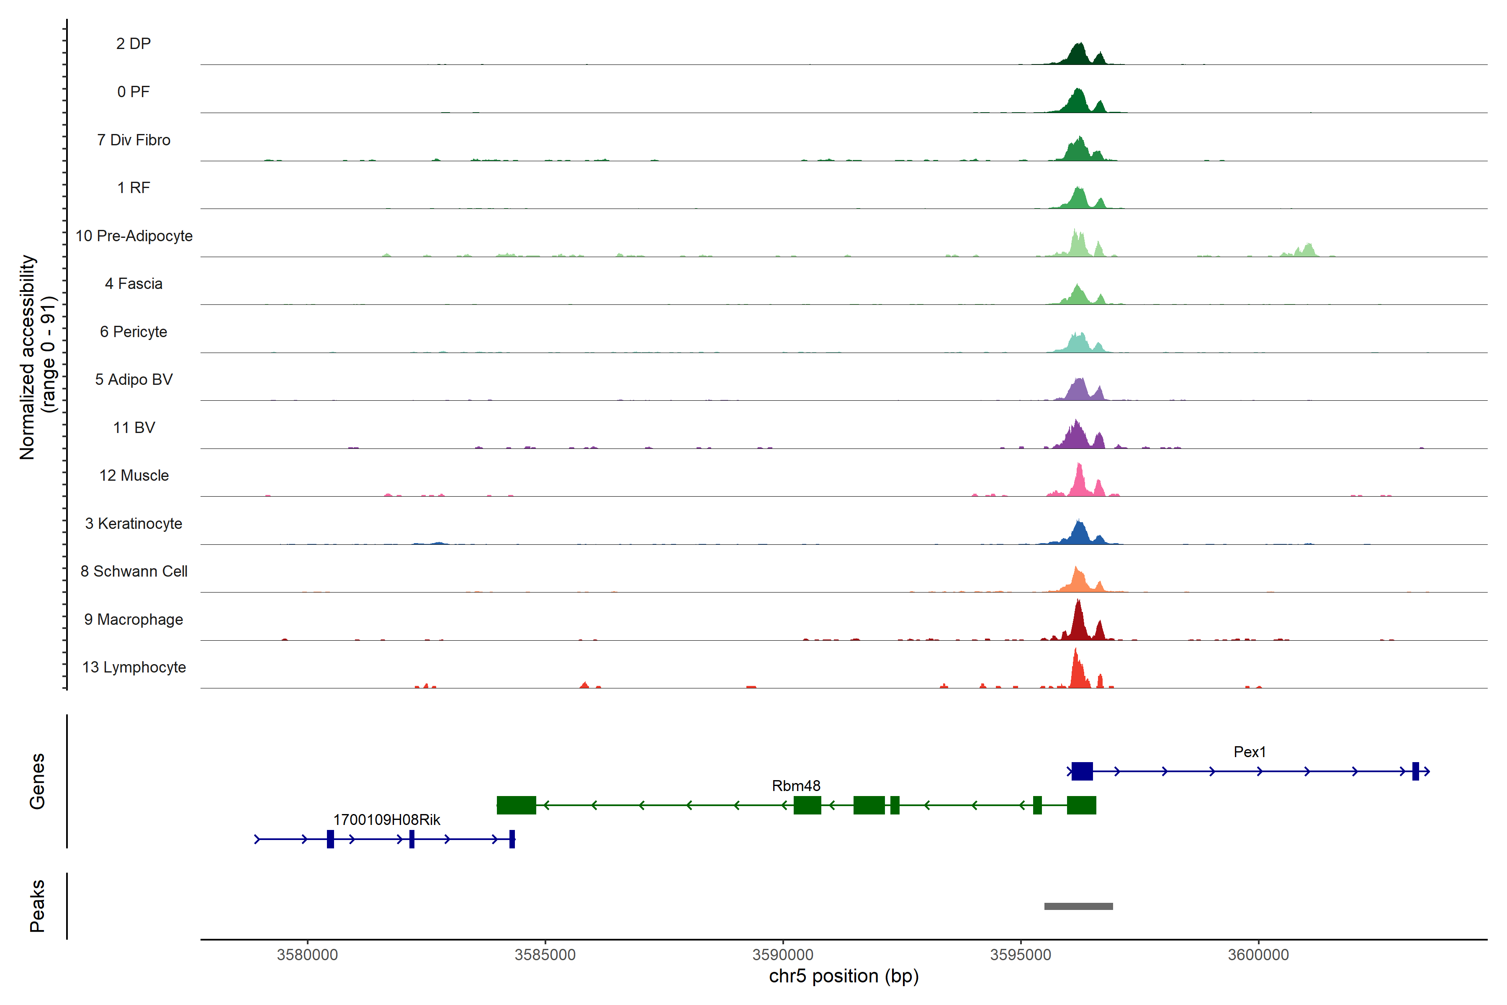Click the 3580000 x-axis tick label
Image resolution: width=1507 pixels, height=1005 pixels.
pyautogui.click(x=307, y=954)
